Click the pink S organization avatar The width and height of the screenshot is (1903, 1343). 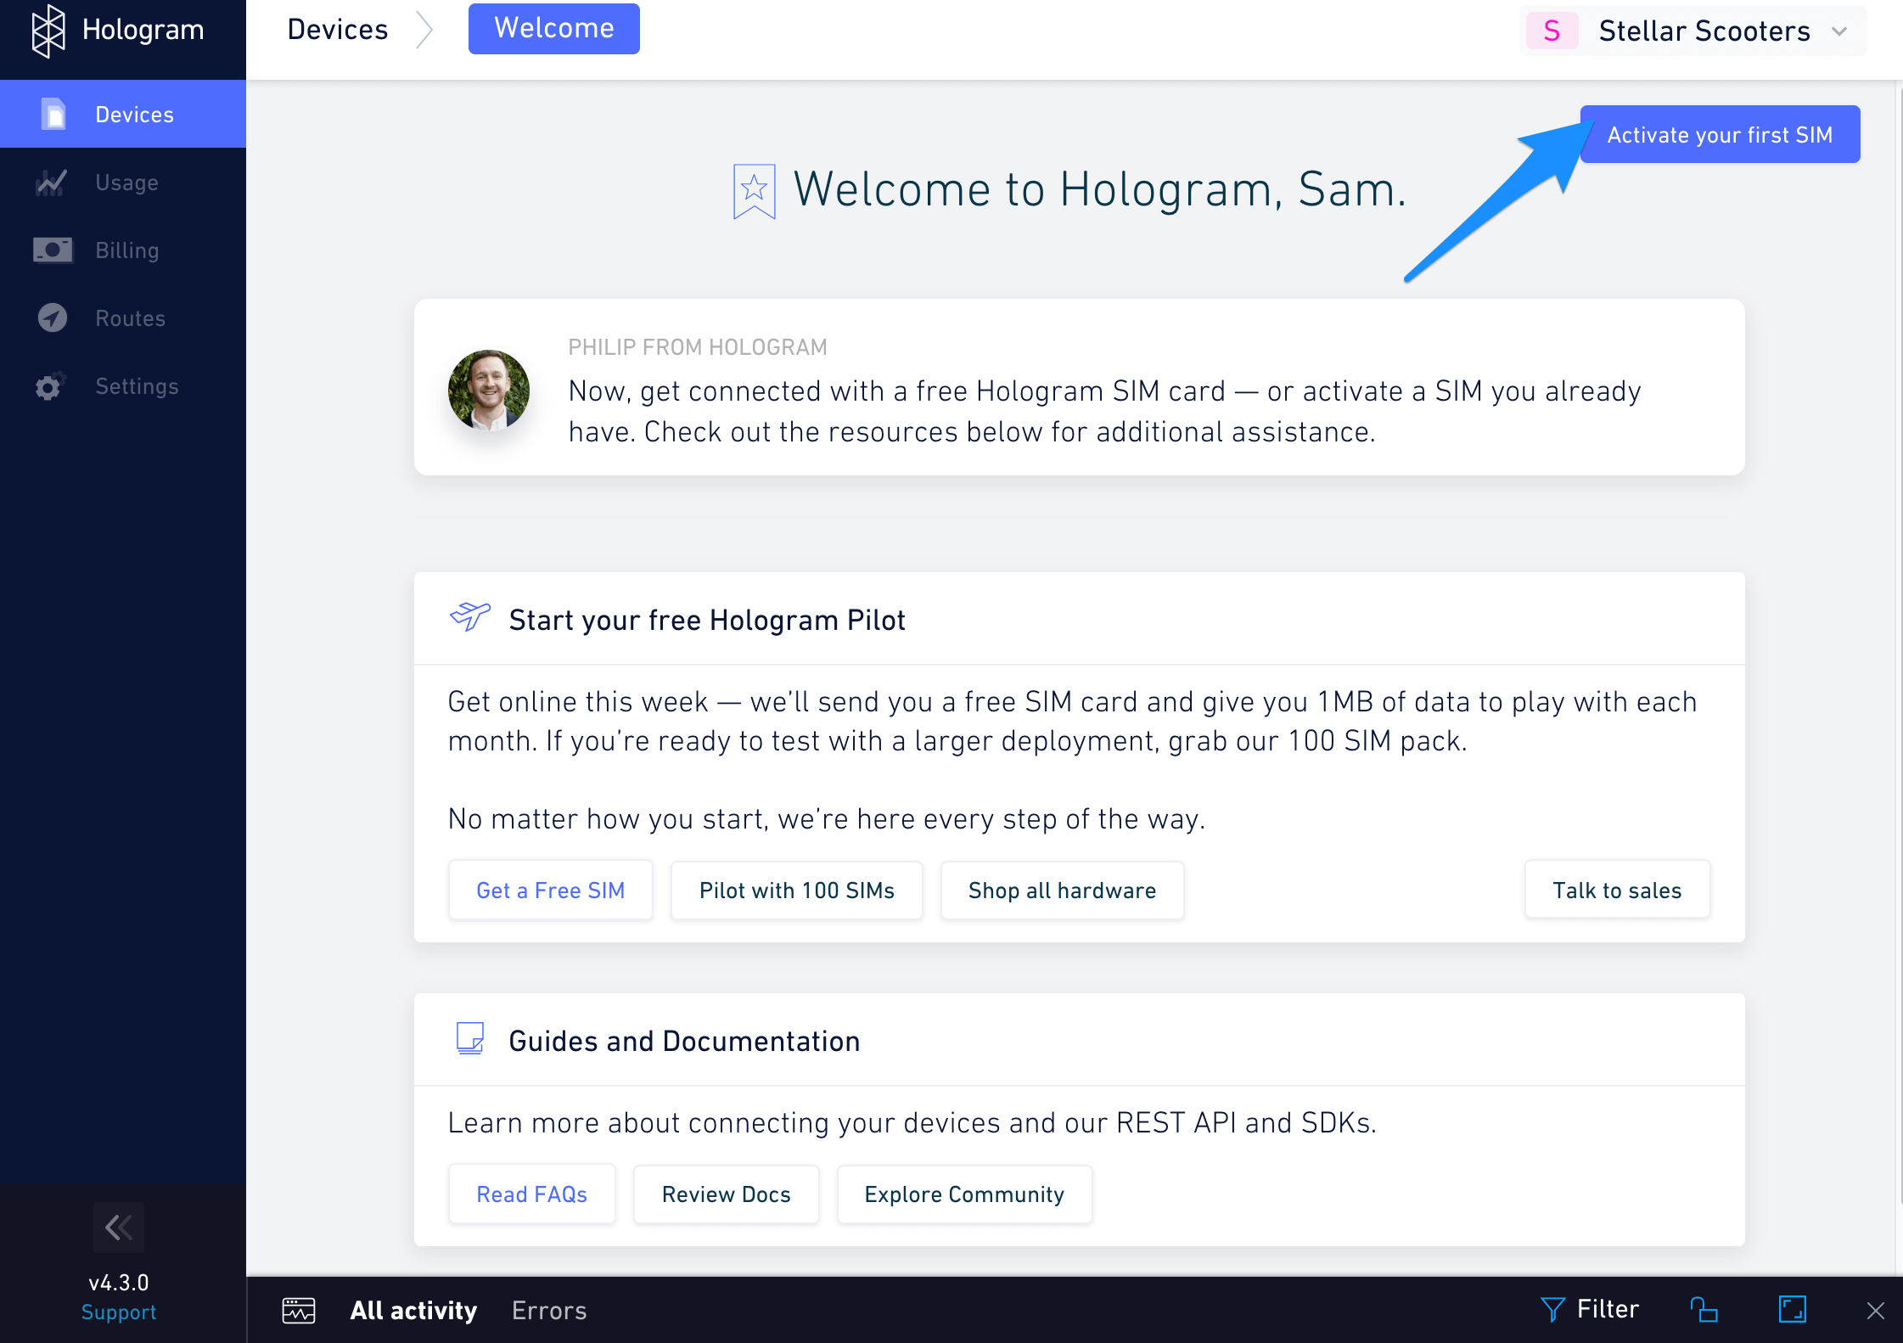1552,31
